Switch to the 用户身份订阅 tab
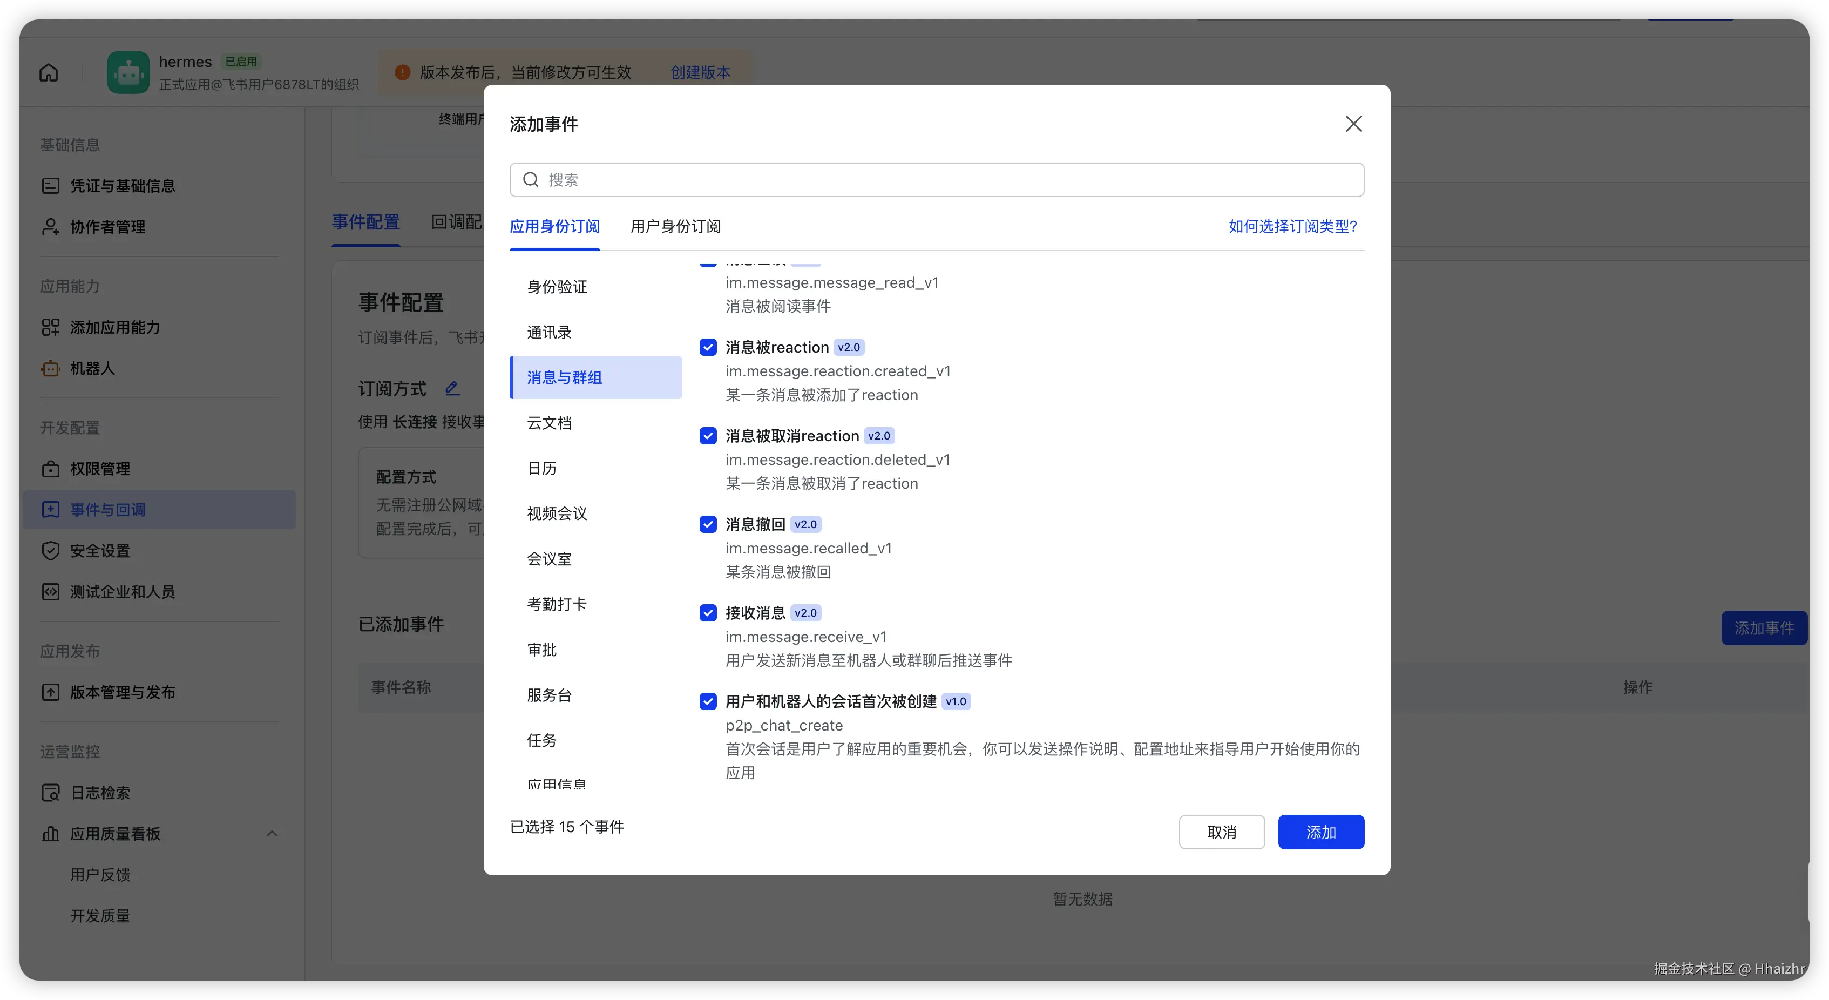Image resolution: width=1829 pixels, height=1000 pixels. point(674,227)
